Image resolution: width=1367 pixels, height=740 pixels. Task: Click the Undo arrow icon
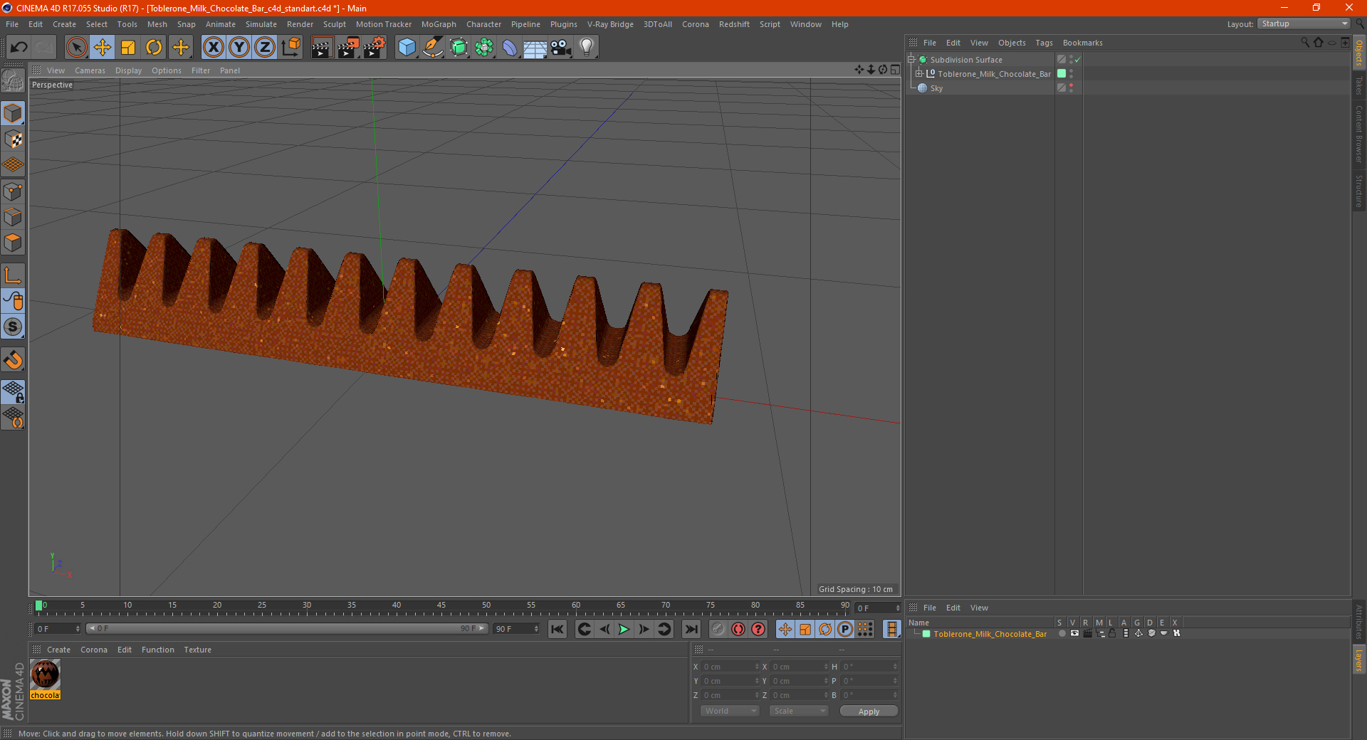coord(19,48)
